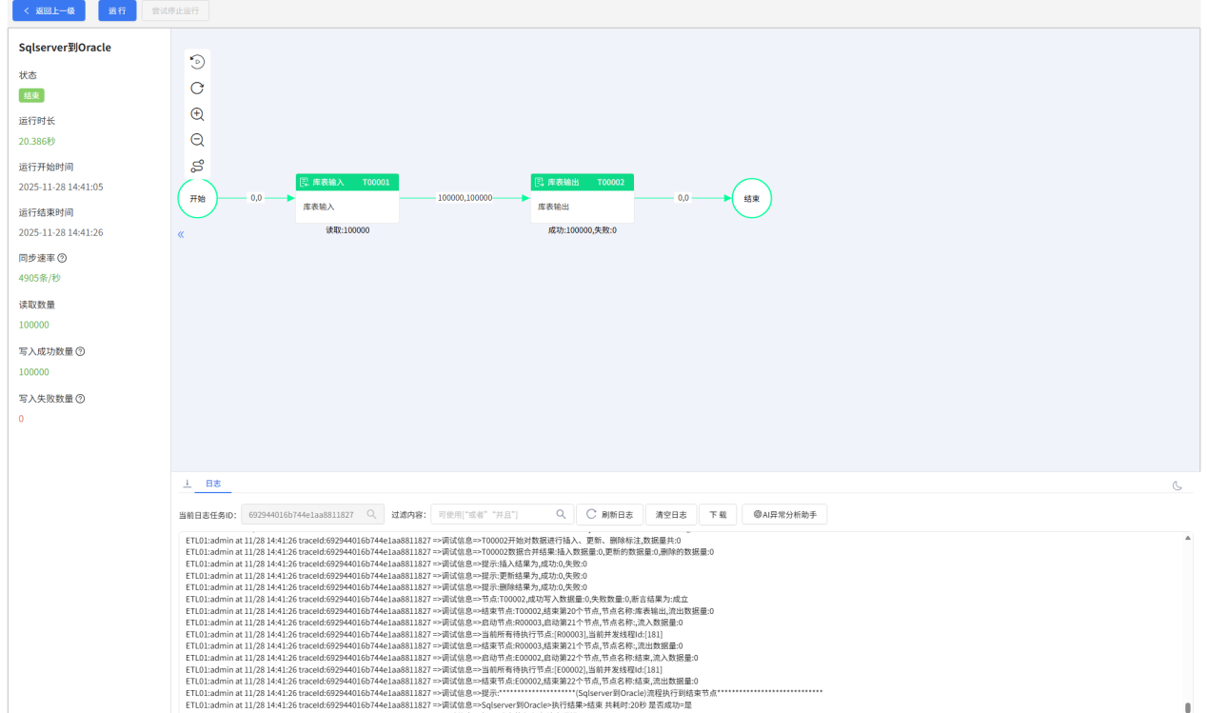Image resolution: width=1207 pixels, height=713 pixels.
Task: Switch to the 日志 tab
Action: tap(213, 484)
